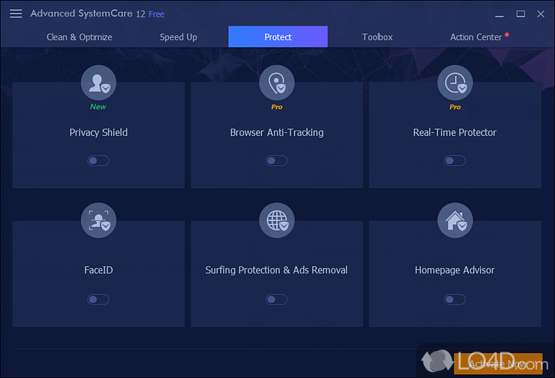Image resolution: width=555 pixels, height=378 pixels.
Task: Turn on Browser Anti-Tracking switch
Action: click(x=277, y=161)
